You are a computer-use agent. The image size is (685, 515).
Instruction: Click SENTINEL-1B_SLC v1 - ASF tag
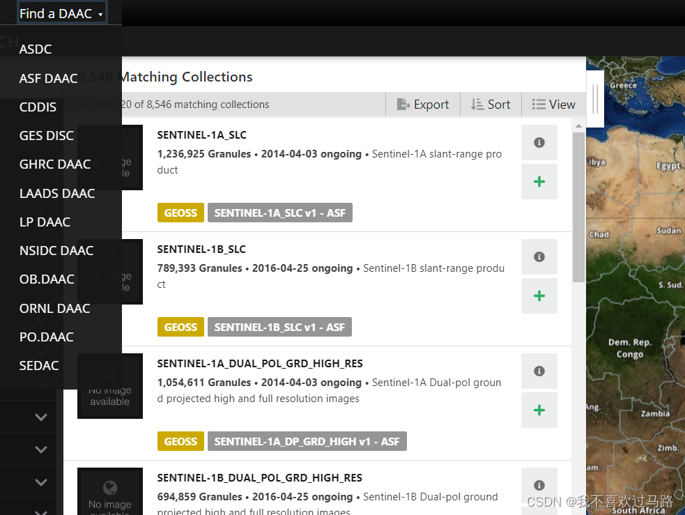point(279,327)
